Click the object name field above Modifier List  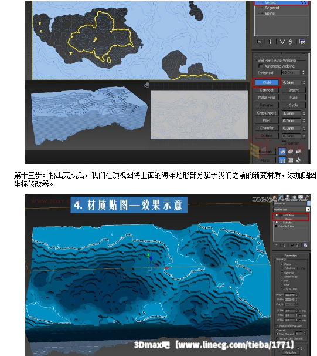pos(290,204)
